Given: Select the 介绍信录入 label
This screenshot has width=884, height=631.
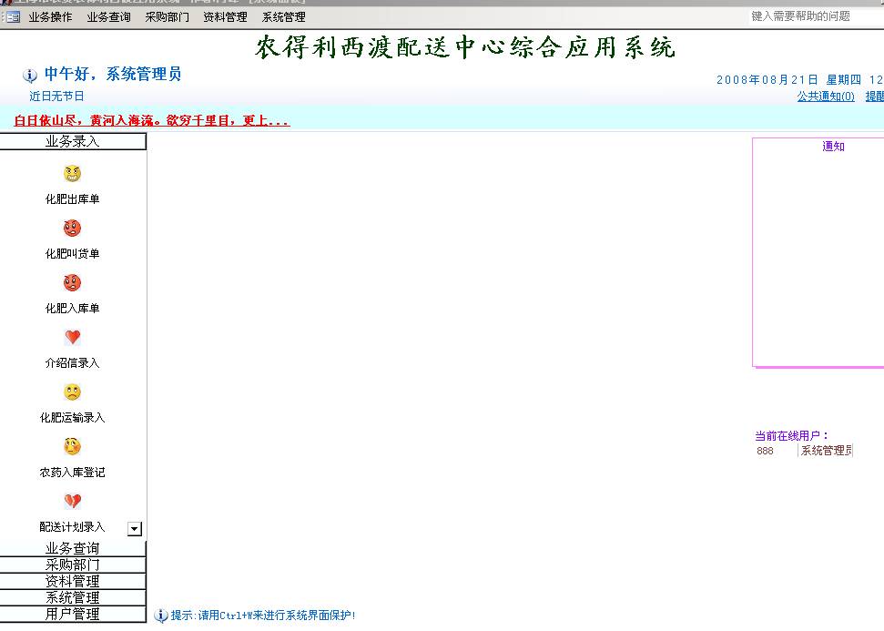Looking at the screenshot, I should coord(72,363).
